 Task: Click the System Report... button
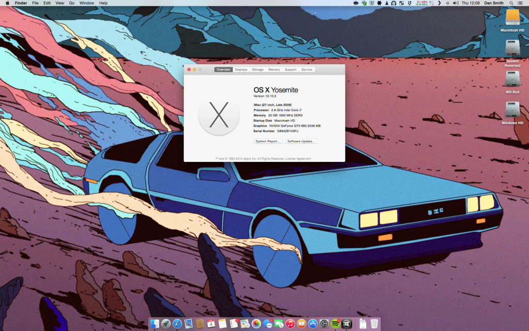point(268,141)
